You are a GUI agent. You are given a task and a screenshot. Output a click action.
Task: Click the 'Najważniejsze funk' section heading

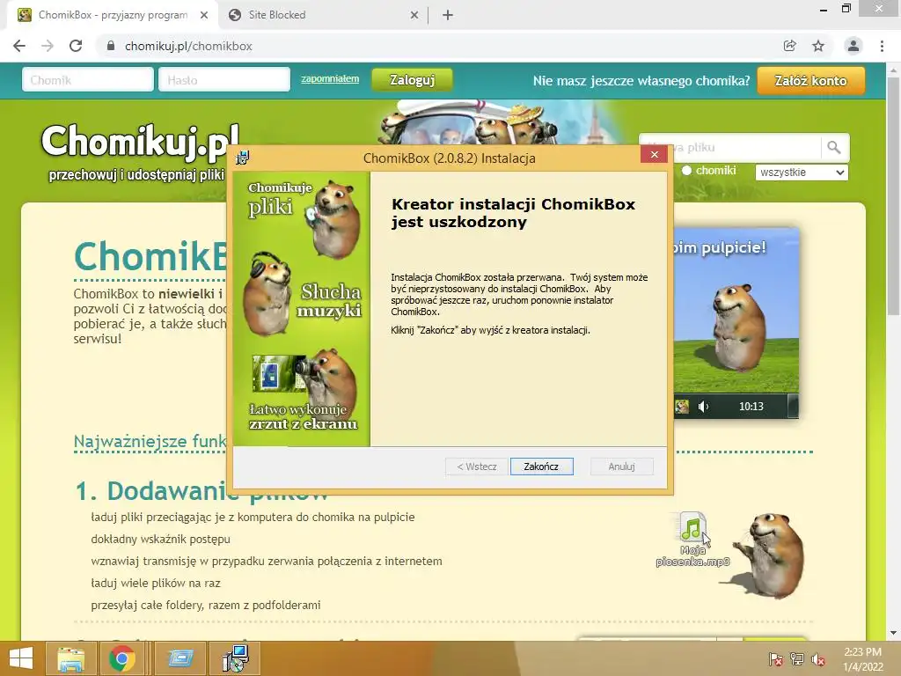[x=150, y=442]
